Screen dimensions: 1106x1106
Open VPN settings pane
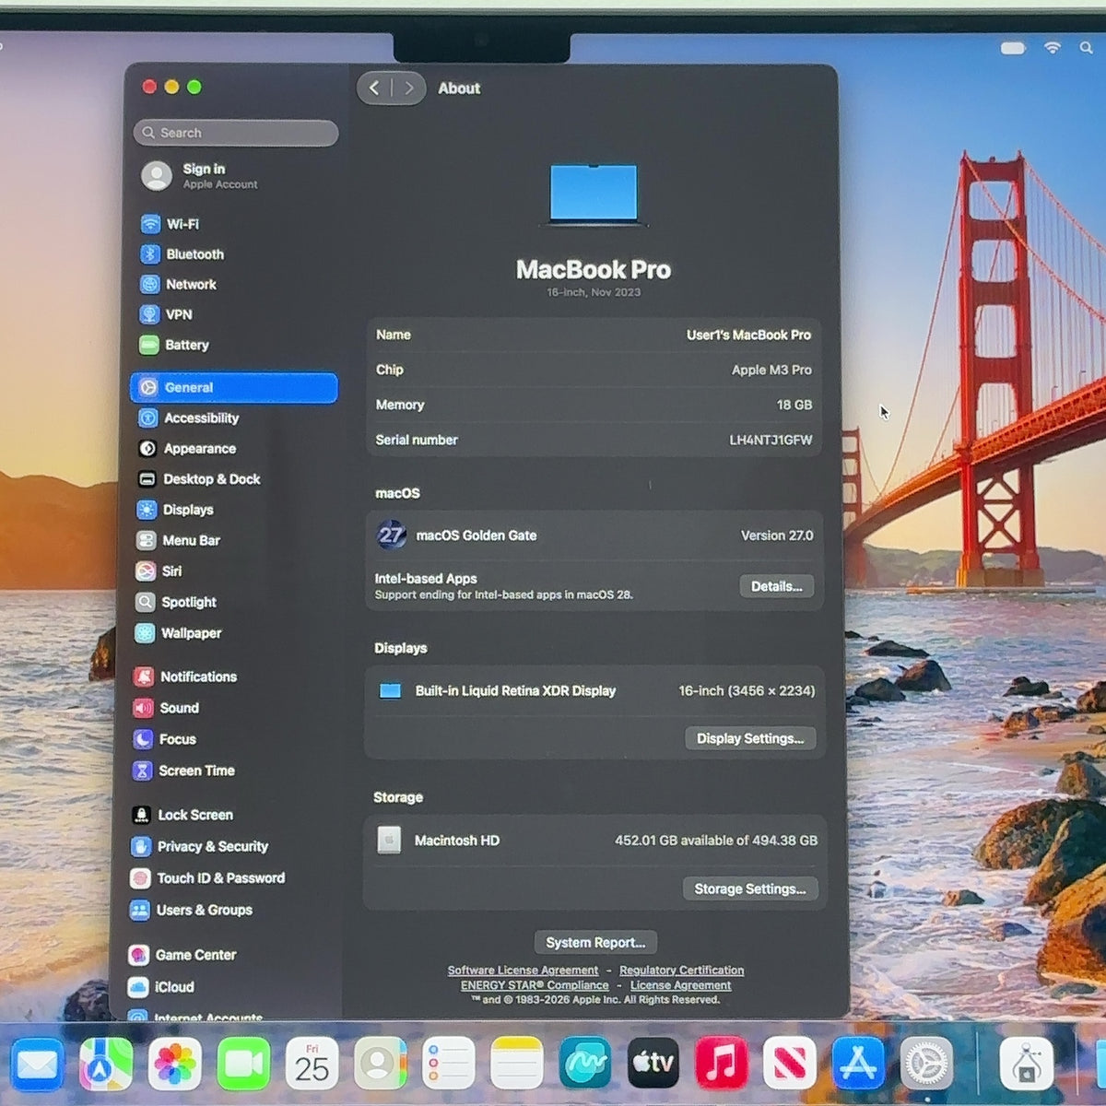point(235,314)
